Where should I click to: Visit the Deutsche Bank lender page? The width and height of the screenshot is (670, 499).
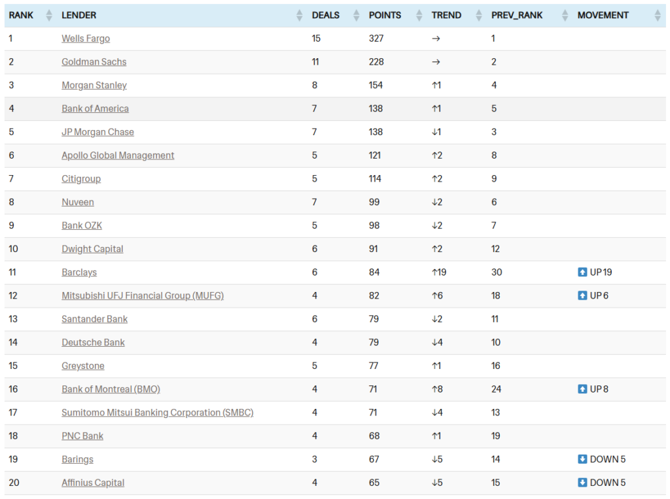pyautogui.click(x=93, y=342)
